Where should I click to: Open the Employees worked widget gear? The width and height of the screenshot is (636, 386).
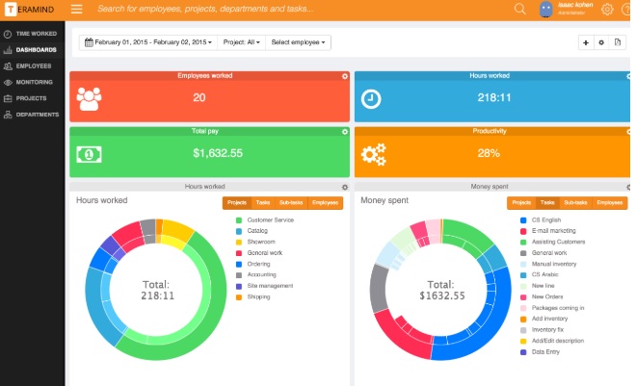[345, 76]
